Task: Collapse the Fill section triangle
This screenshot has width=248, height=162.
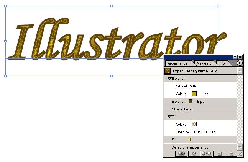Action: coord(169,117)
